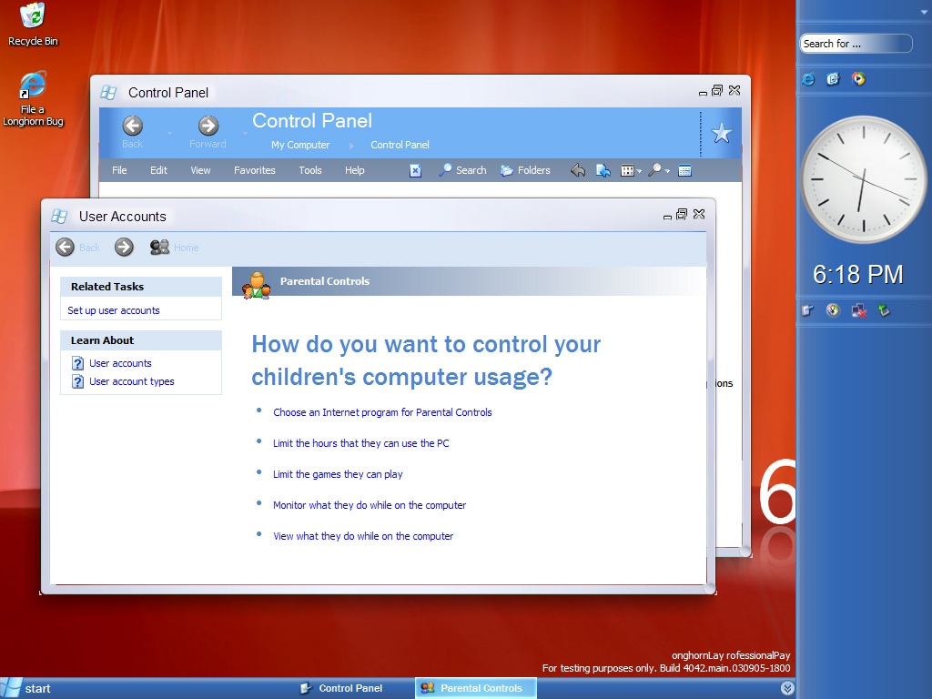Viewport: 932px width, 699px height.
Task: Click Limit the games they can play
Action: (x=338, y=474)
